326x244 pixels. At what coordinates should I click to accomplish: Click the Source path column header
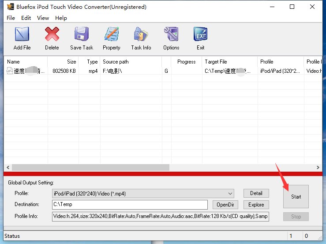click(131, 62)
